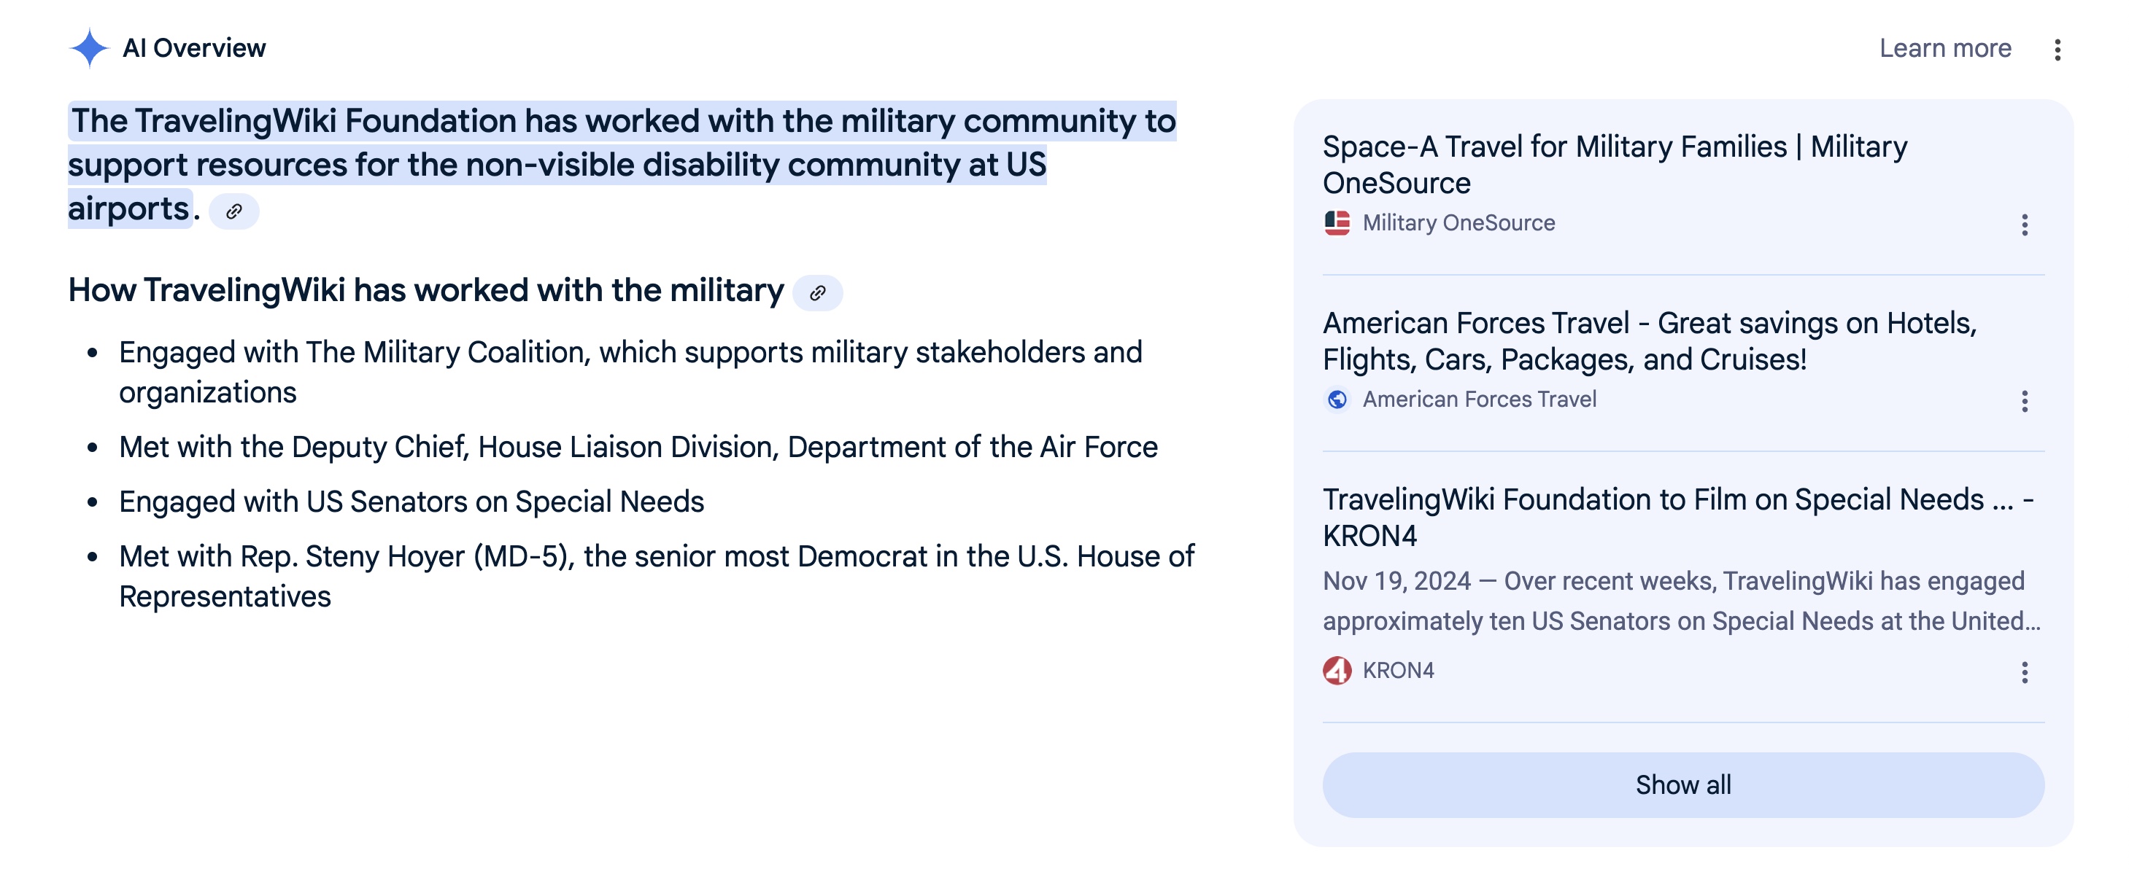Click the Military OneSource source name
Image resolution: width=2129 pixels, height=869 pixels.
tap(1458, 223)
